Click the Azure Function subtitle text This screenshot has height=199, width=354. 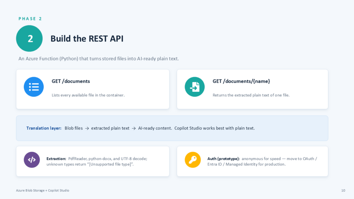point(99,59)
